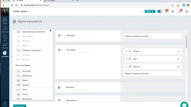Expand the small arrow left of balance
The width and height of the screenshot is (191, 107).
coord(143,12)
